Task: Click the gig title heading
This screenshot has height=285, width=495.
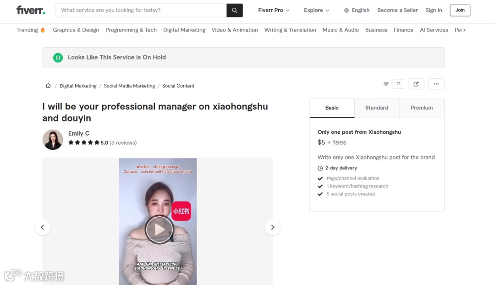Action: [155, 112]
